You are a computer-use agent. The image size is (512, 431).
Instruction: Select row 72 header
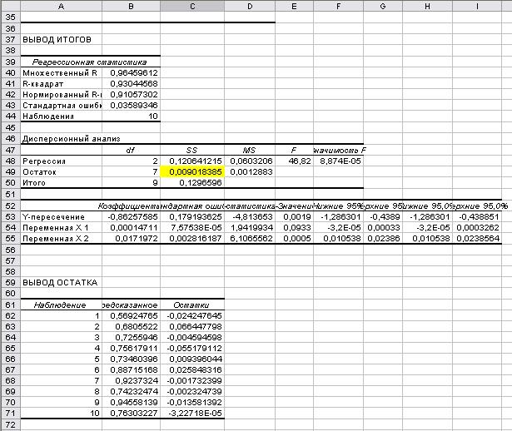coord(11,425)
